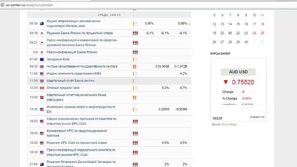Click the small link at widget bottom-left
This screenshot has width=297, height=167.
coord(217,118)
